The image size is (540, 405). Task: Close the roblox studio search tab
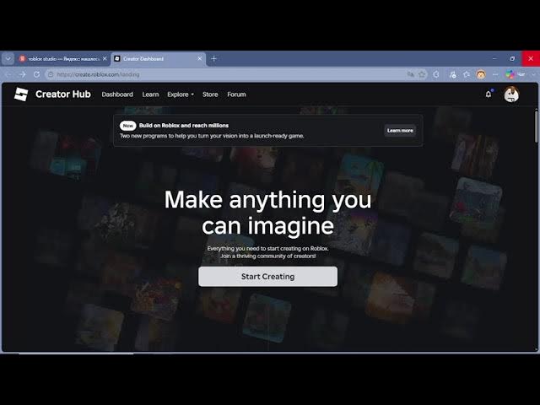(105, 58)
